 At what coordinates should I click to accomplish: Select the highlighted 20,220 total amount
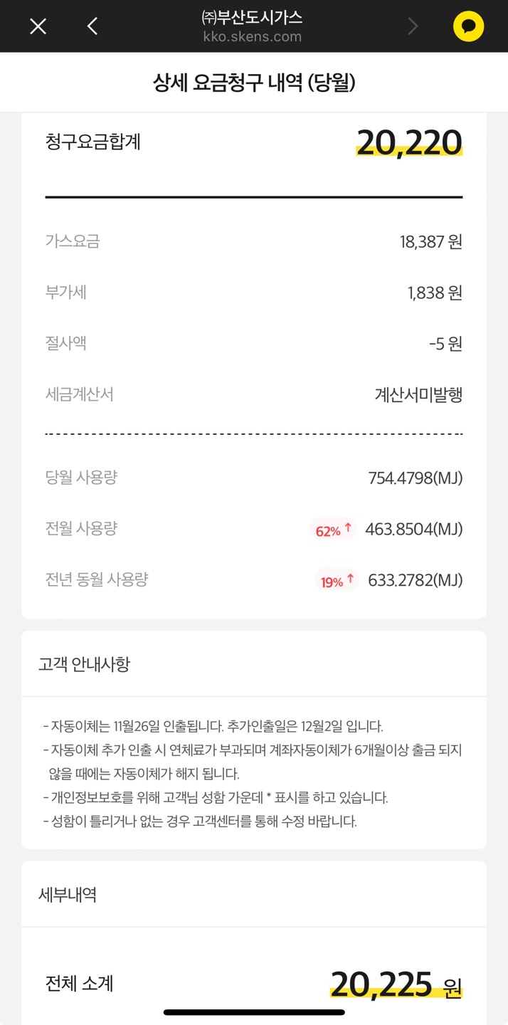pos(409,142)
